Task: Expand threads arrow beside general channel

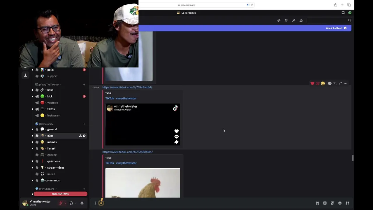Action: (33, 129)
